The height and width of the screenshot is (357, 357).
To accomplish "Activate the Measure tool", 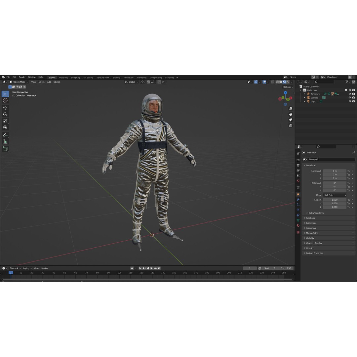I will coord(5,141).
